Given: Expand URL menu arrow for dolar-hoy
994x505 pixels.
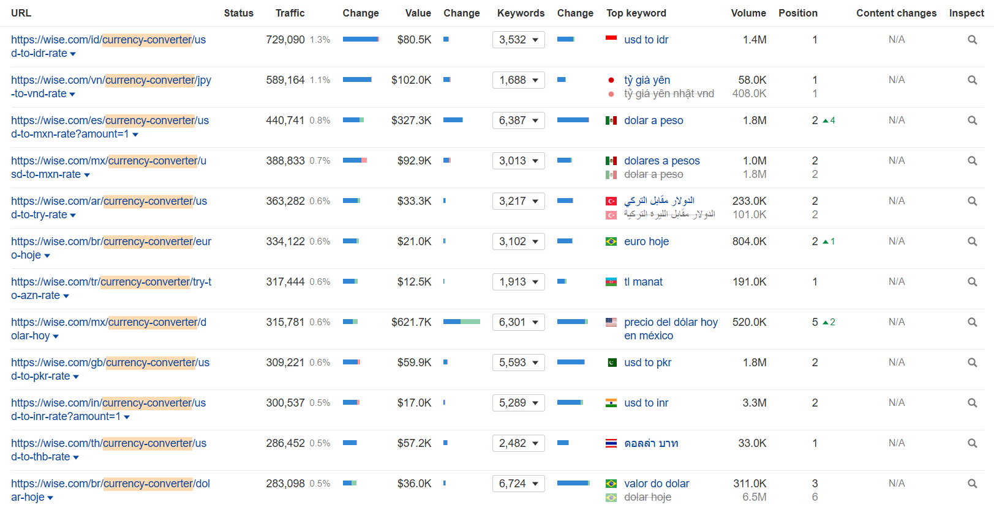Looking at the screenshot, I should coord(56,337).
